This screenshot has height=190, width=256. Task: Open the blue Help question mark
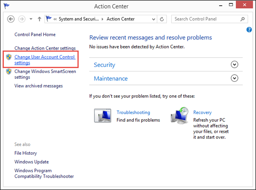[x=249, y=30]
